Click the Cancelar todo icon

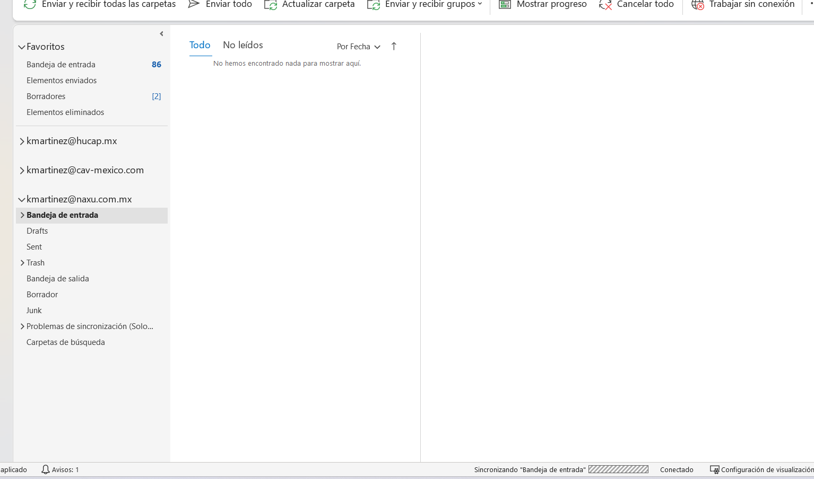coord(605,5)
